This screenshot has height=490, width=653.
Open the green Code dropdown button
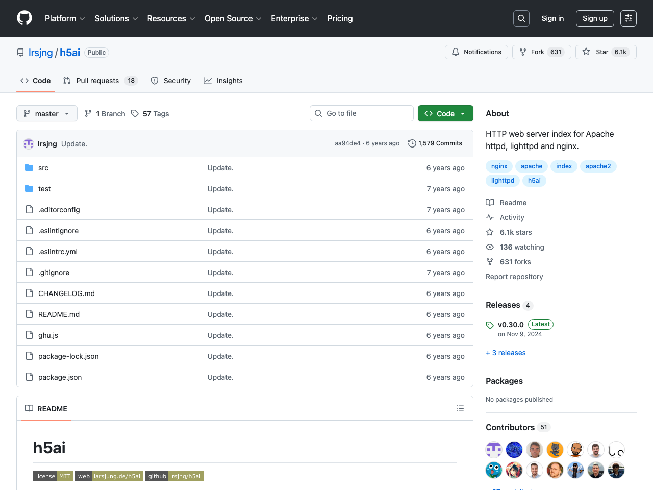445,114
